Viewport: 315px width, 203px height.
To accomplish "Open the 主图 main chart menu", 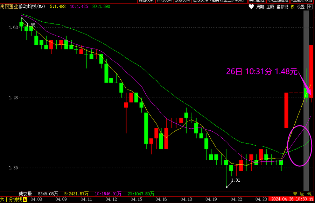I will 270,7.
